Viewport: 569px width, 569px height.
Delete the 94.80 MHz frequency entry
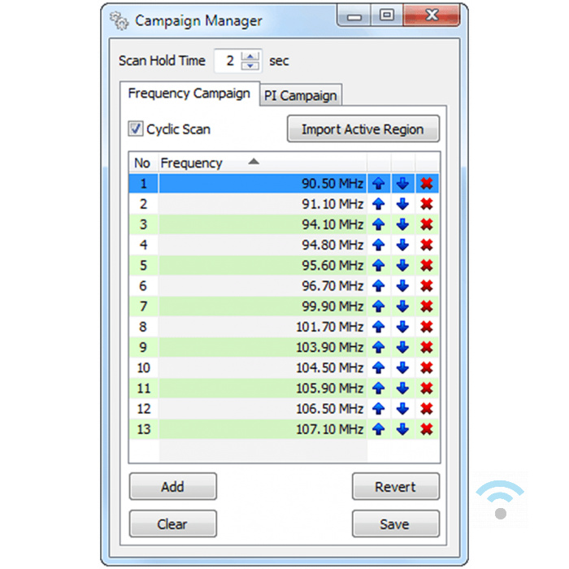pos(426,245)
